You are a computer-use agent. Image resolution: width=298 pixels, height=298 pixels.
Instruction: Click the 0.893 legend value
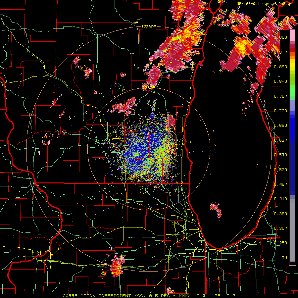[x=280, y=67]
